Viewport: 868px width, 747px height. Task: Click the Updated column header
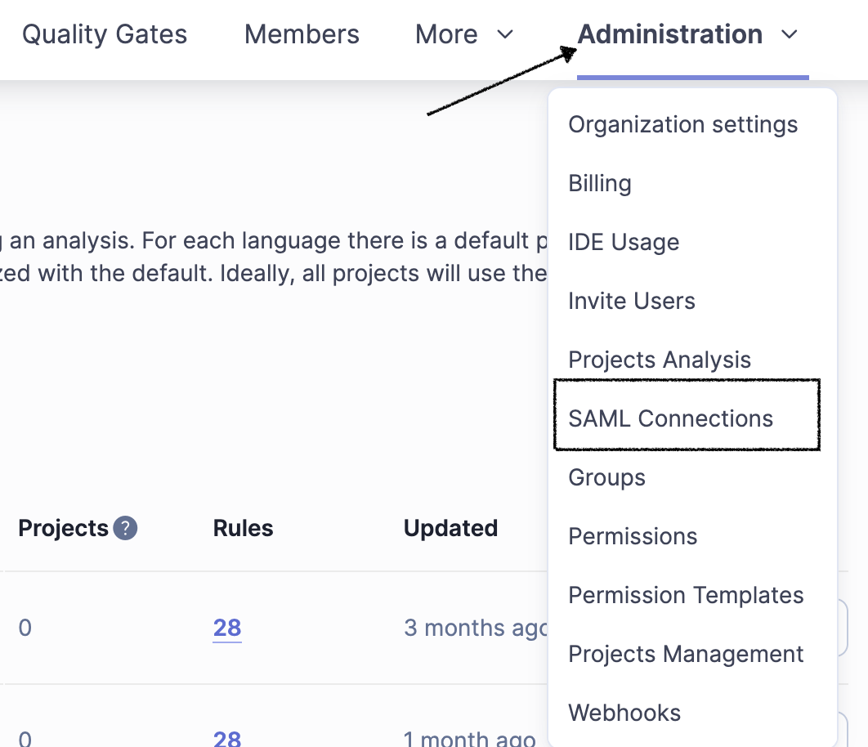coord(450,529)
